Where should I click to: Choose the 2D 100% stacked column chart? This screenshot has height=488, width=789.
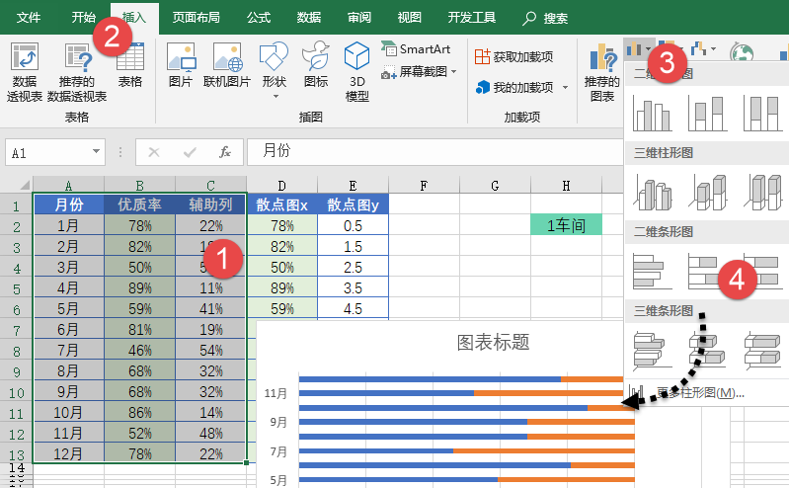click(763, 114)
